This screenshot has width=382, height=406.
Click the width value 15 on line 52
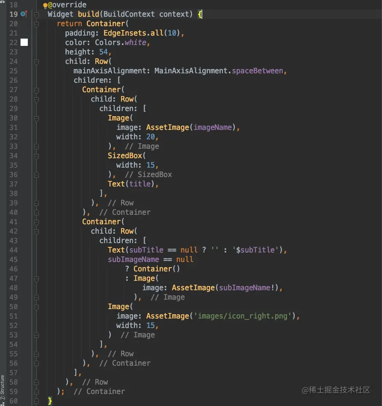150,325
